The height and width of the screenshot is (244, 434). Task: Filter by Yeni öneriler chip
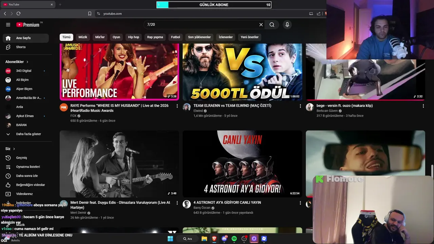pos(250,37)
